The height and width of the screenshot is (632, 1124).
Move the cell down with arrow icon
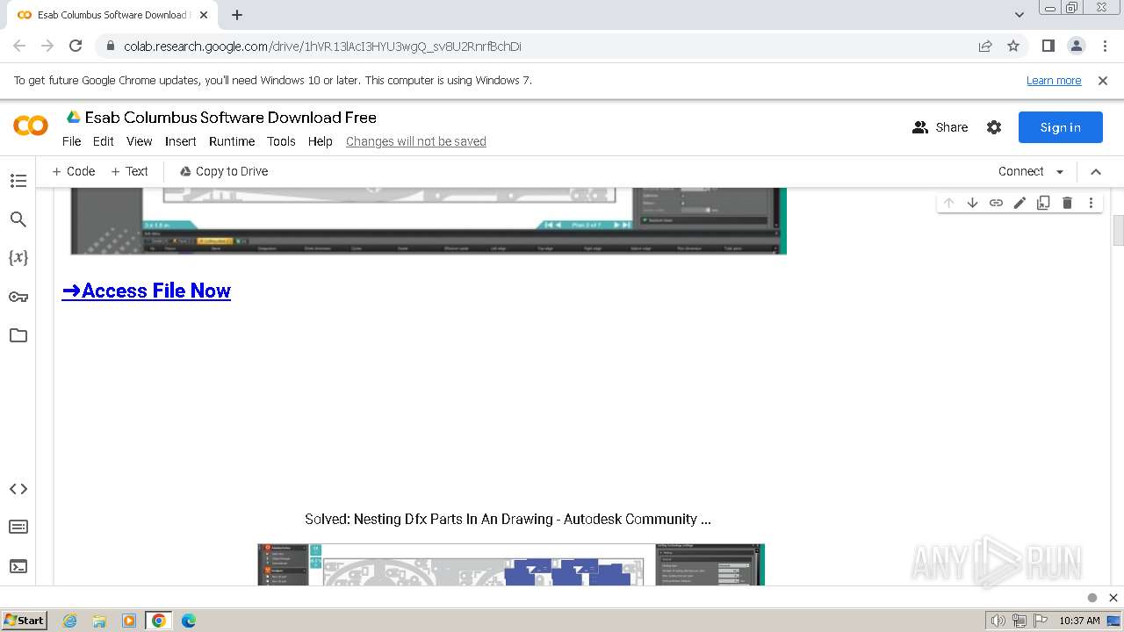(x=972, y=203)
